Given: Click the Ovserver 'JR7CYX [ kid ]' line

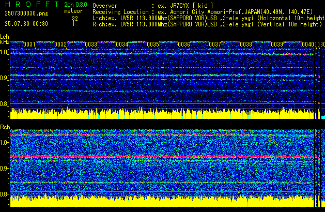Looking at the screenshot, I should (x=153, y=6).
